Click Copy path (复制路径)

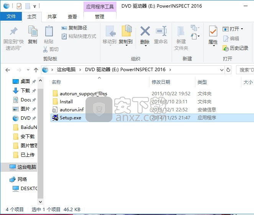coord(74,28)
